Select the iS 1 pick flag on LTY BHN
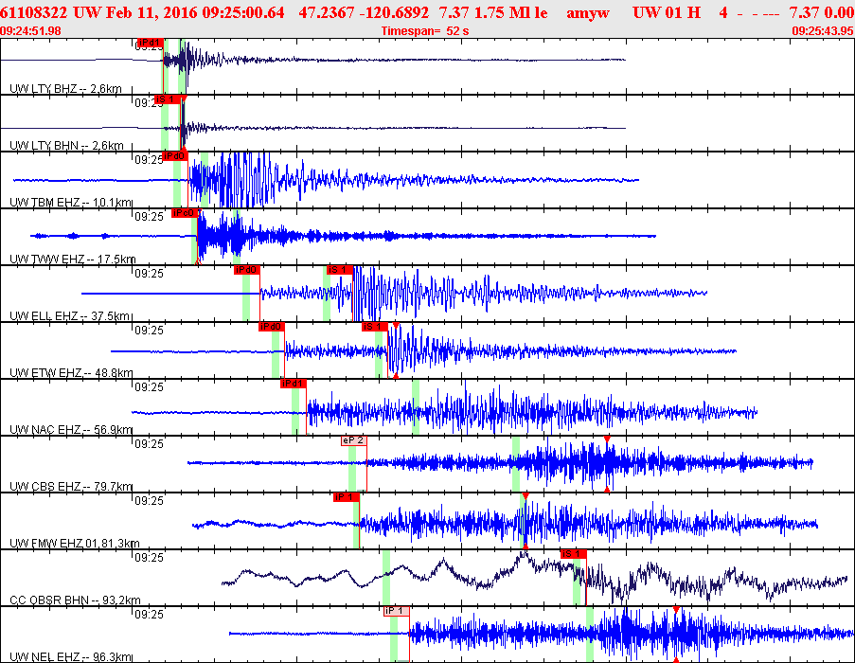The width and height of the screenshot is (855, 663). click(167, 99)
